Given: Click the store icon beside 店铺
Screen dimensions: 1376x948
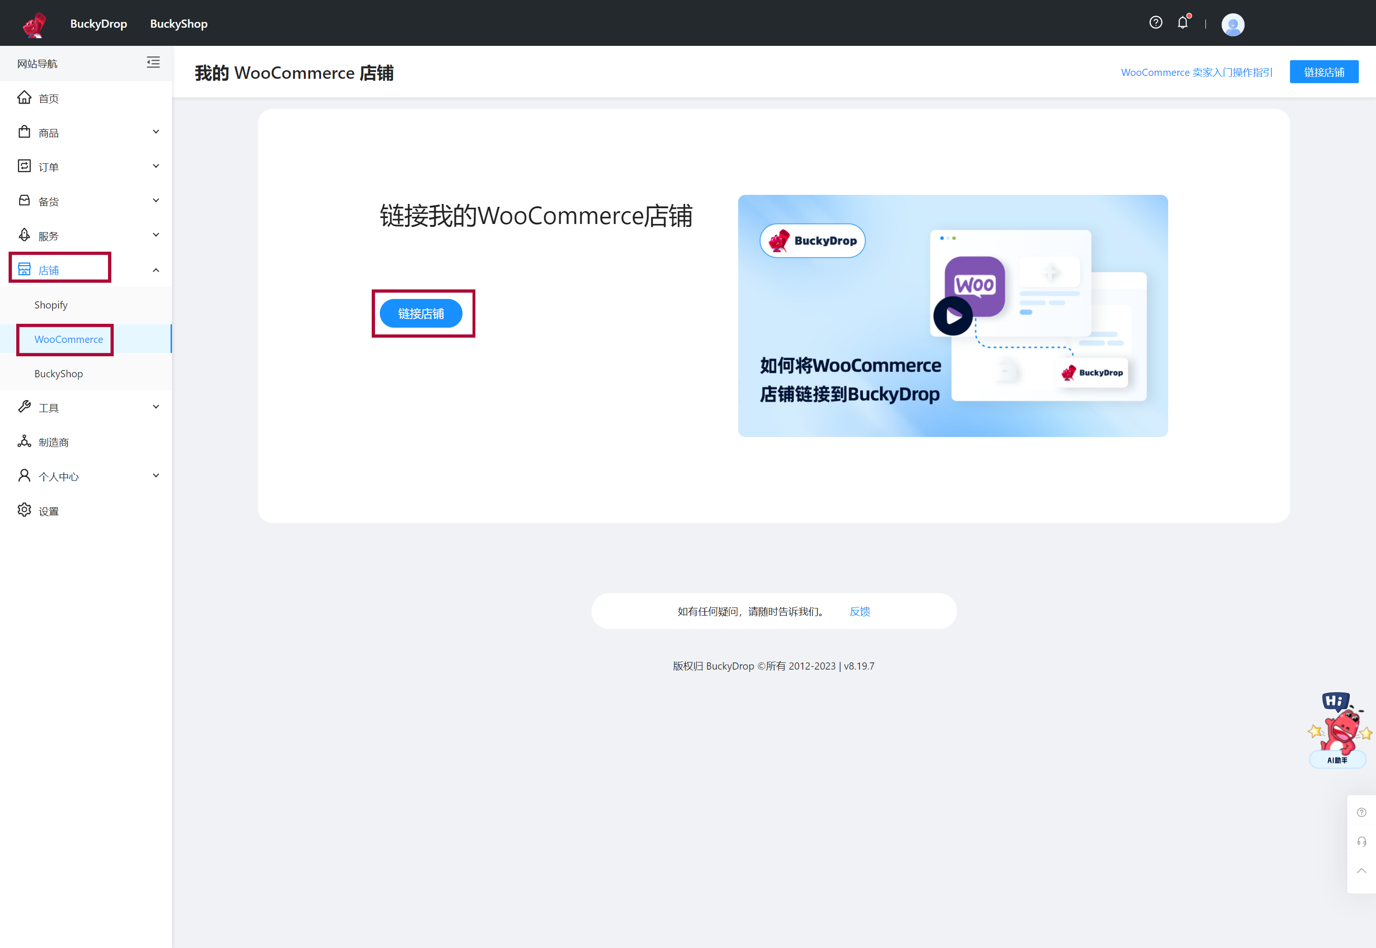Looking at the screenshot, I should coord(24,269).
